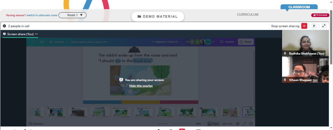Open the DEMO MATERIAL folder button
Screen dimensions: 333x130
click(x=158, y=17)
